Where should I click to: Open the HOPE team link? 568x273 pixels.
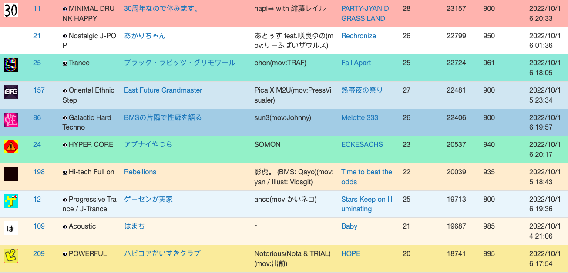pos(350,253)
